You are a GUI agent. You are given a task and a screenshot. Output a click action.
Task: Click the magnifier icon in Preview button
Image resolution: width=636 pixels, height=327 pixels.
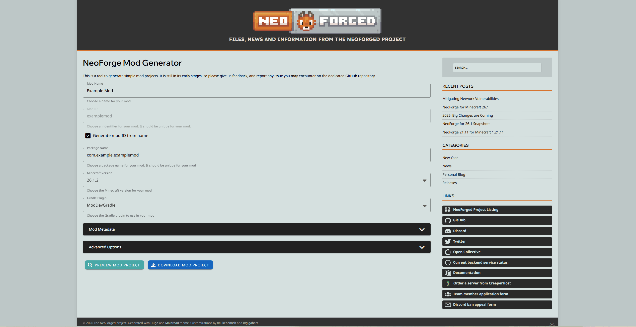coord(90,265)
